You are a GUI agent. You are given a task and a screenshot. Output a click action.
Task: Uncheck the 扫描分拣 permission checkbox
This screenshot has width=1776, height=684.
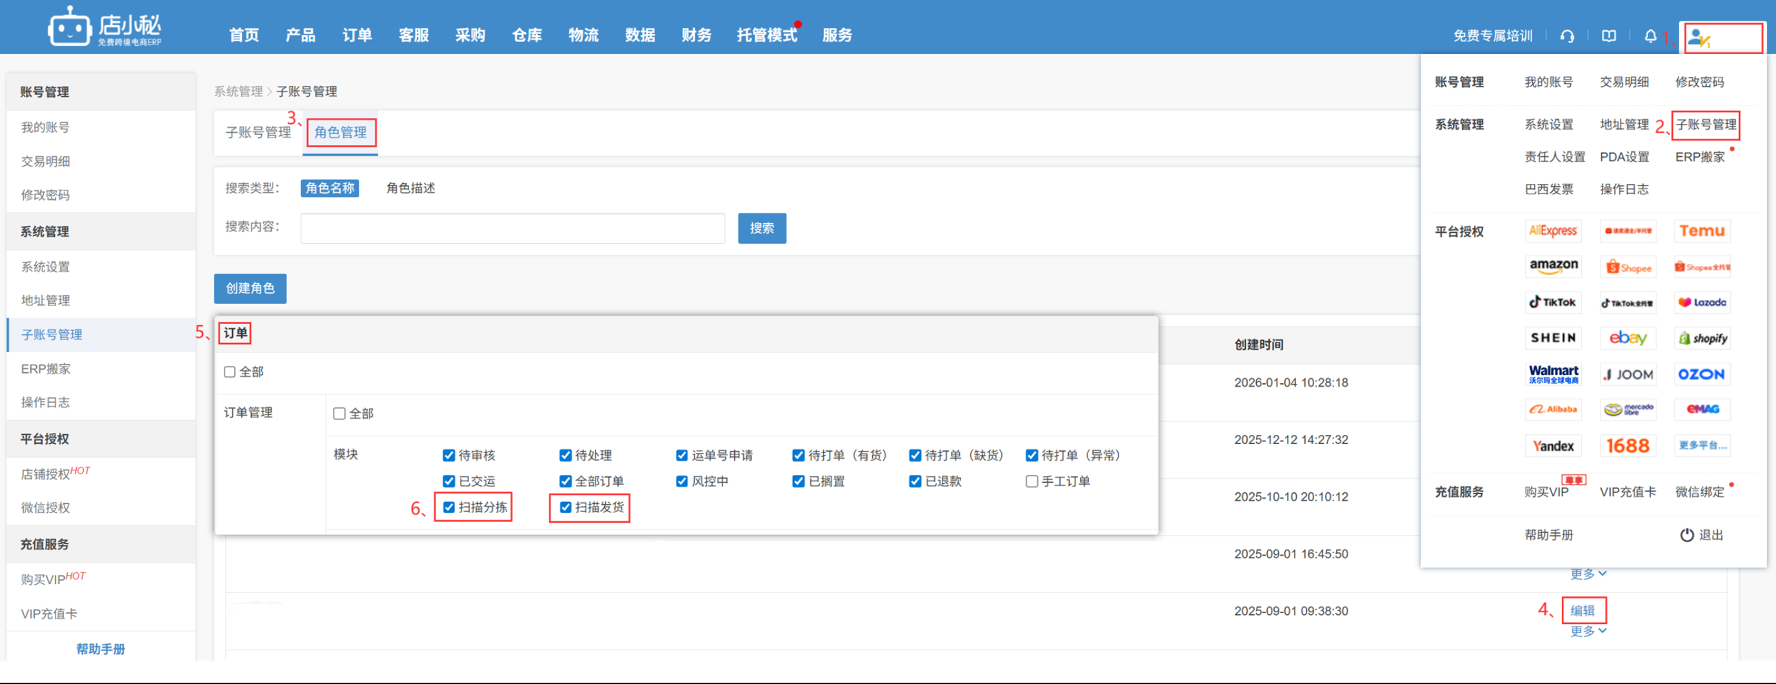[449, 507]
